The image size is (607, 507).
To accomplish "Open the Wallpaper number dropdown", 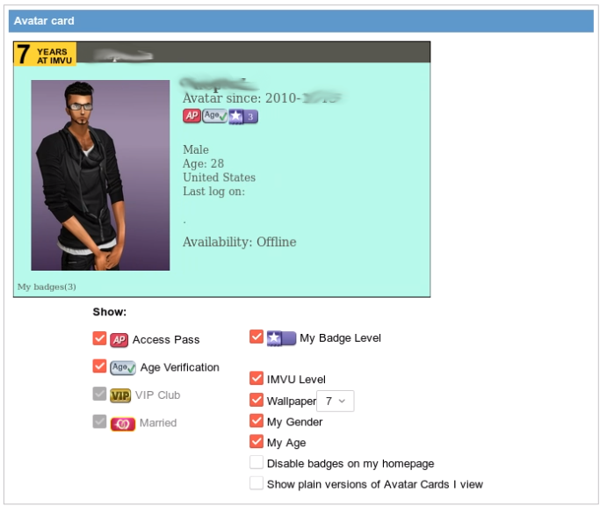I will click(x=336, y=401).
